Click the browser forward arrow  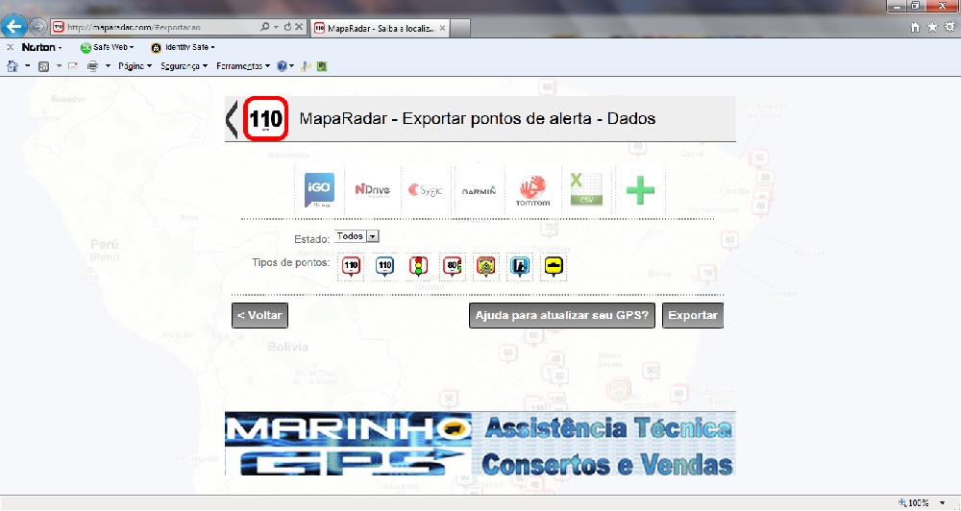click(x=38, y=27)
